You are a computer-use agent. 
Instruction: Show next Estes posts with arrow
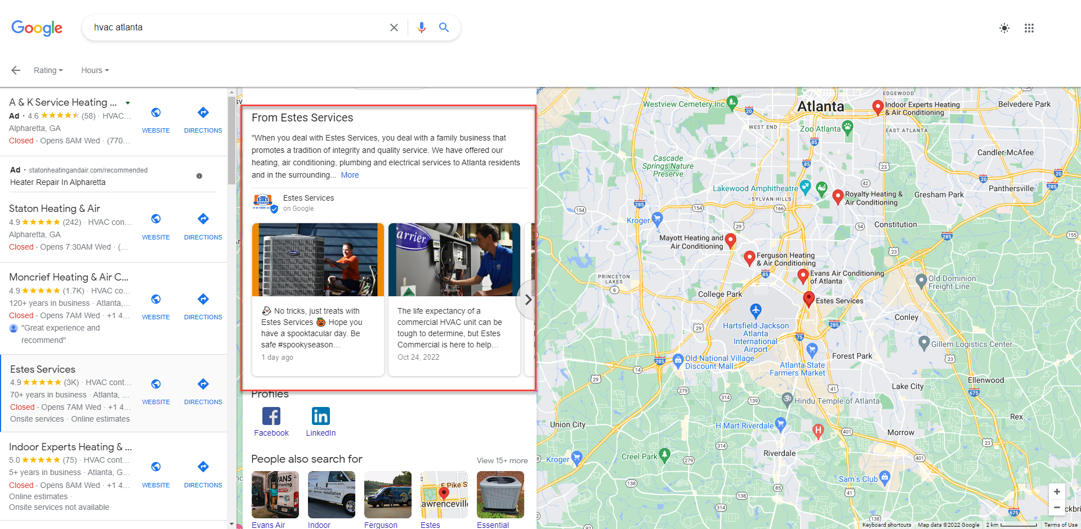click(x=528, y=300)
